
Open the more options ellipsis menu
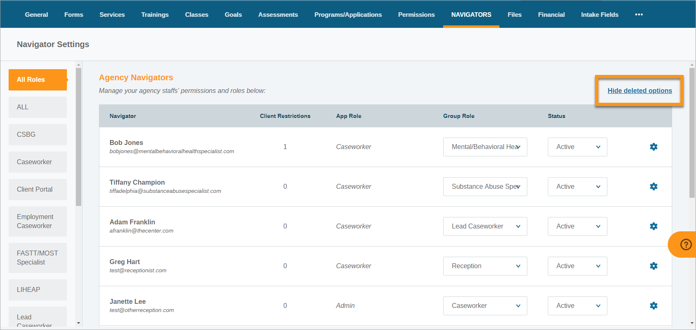639,15
